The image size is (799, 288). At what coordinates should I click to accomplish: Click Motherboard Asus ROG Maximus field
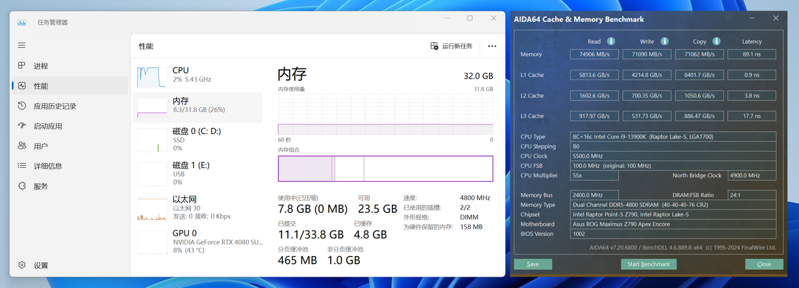tap(673, 224)
